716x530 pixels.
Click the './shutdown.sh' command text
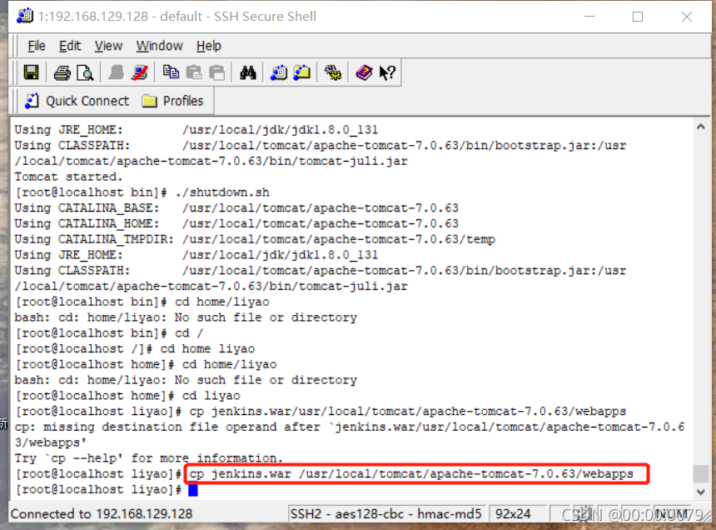click(x=222, y=192)
